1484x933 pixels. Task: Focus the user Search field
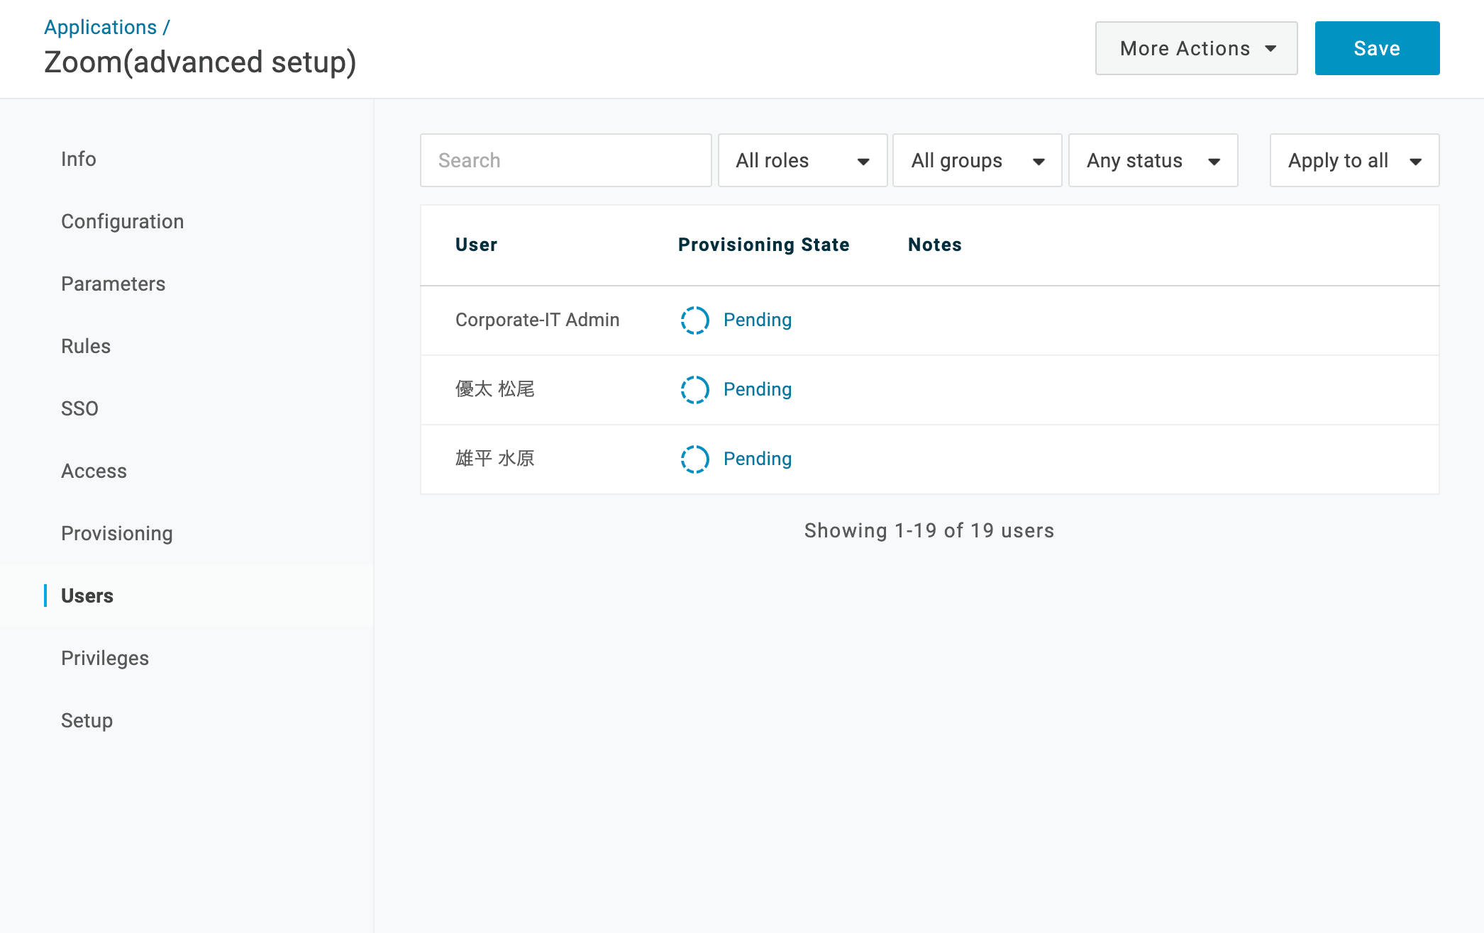point(565,160)
